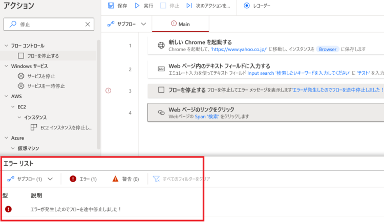Collapse the 仮想マシン subgroup
The height and width of the screenshot is (222, 384).
coord(13,148)
